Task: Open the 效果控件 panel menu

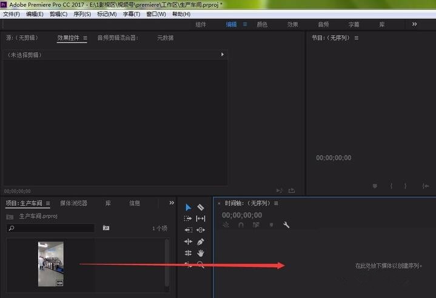Action: pos(85,38)
